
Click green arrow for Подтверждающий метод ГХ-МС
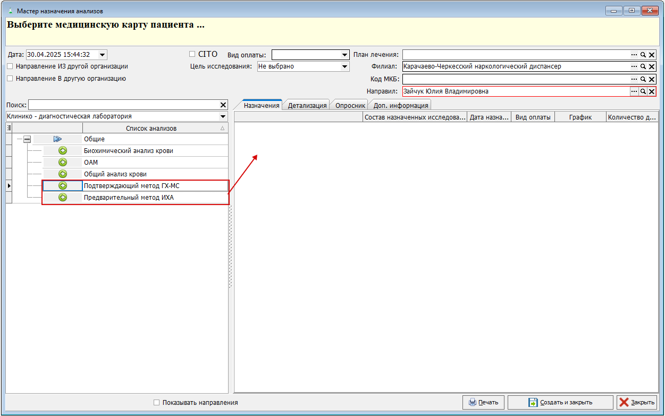[x=63, y=186]
